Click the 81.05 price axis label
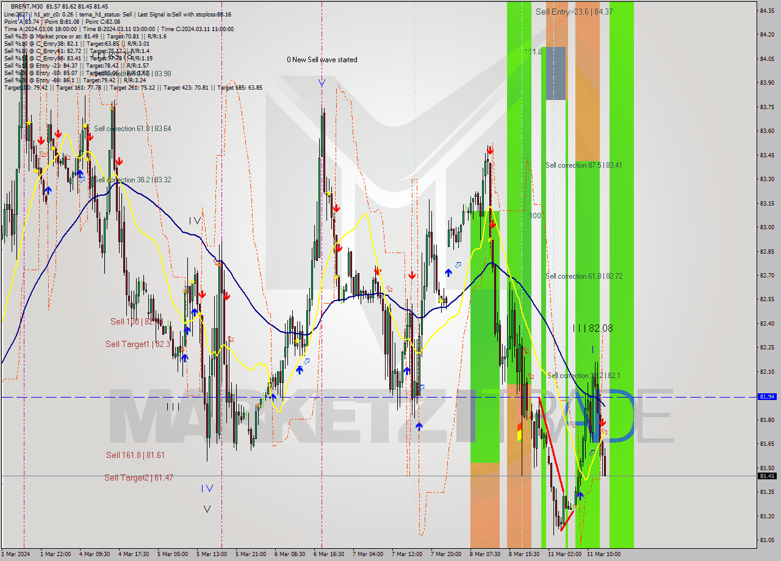The height and width of the screenshot is (561, 781). click(768, 540)
